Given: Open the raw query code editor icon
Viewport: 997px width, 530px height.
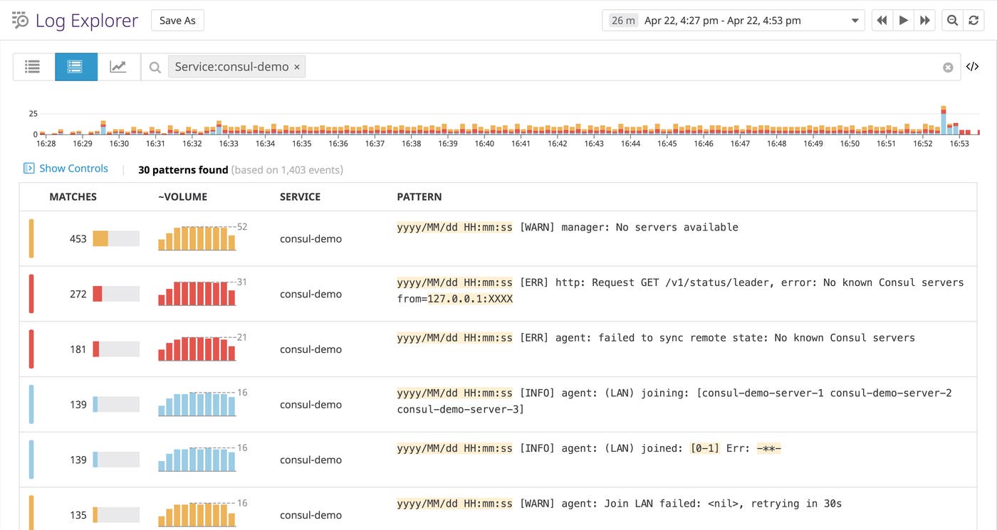Looking at the screenshot, I should [x=972, y=67].
